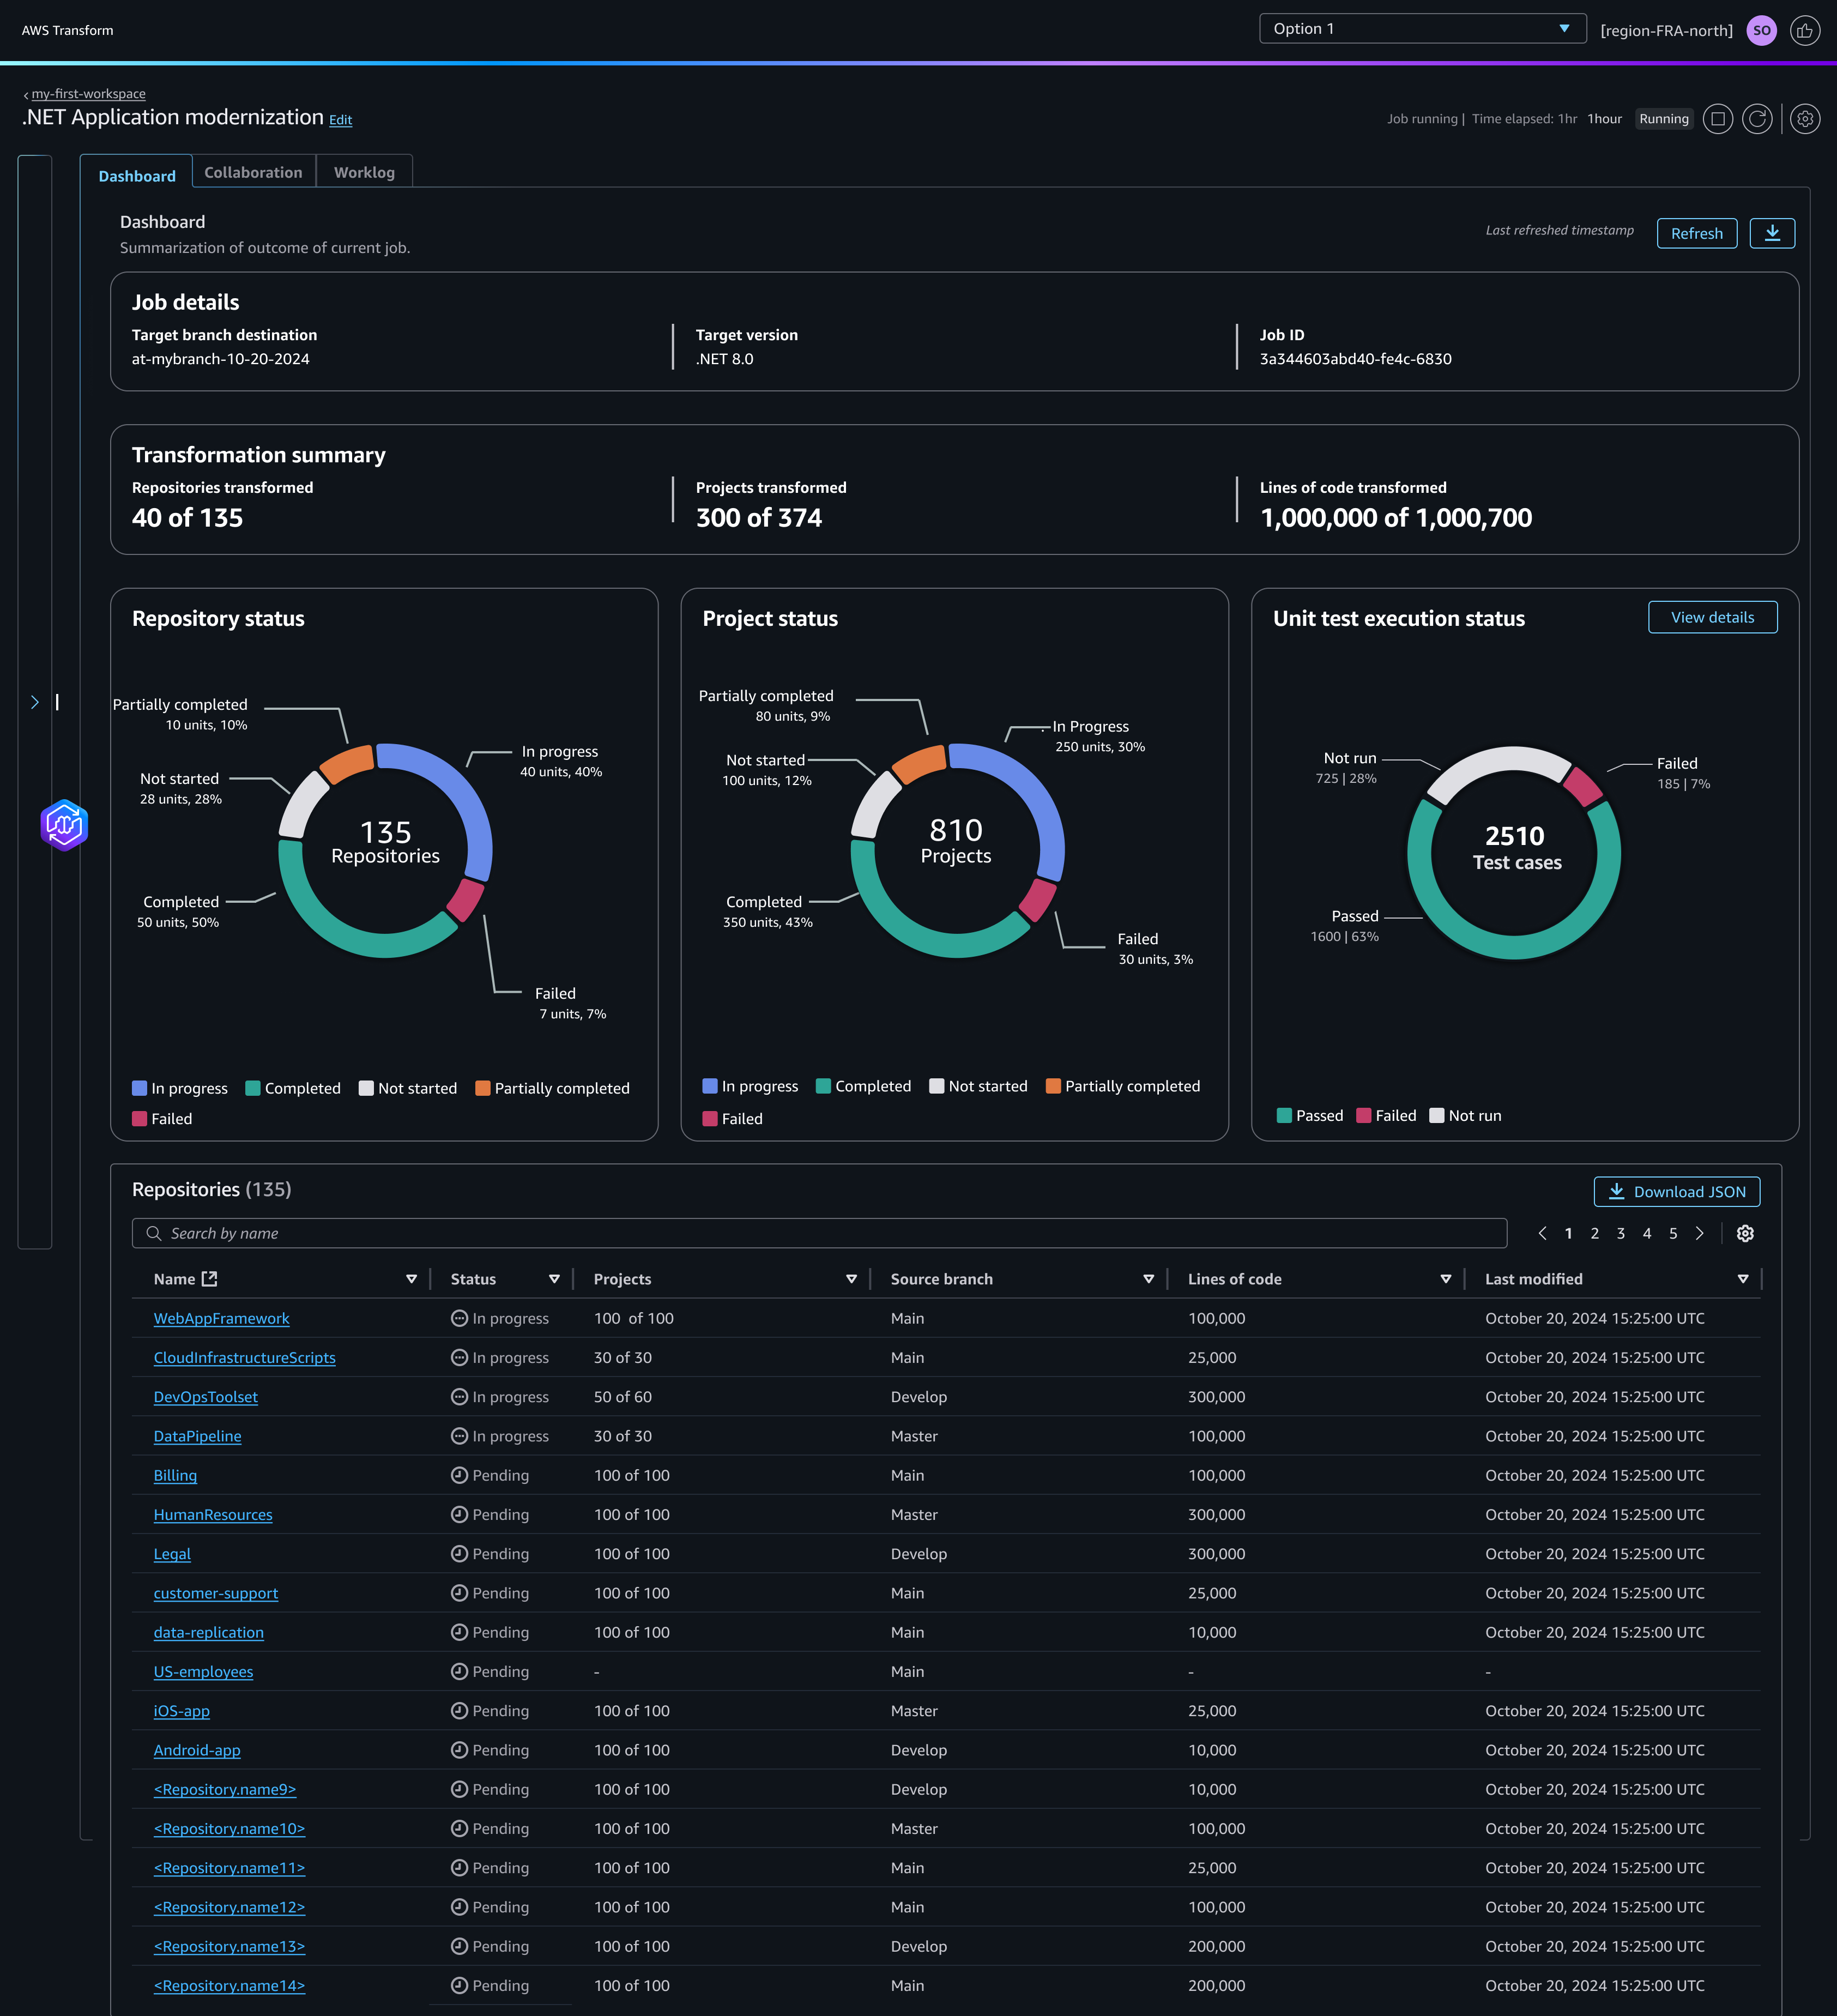Restart the current job
This screenshot has height=2016, width=1837.
[1758, 119]
